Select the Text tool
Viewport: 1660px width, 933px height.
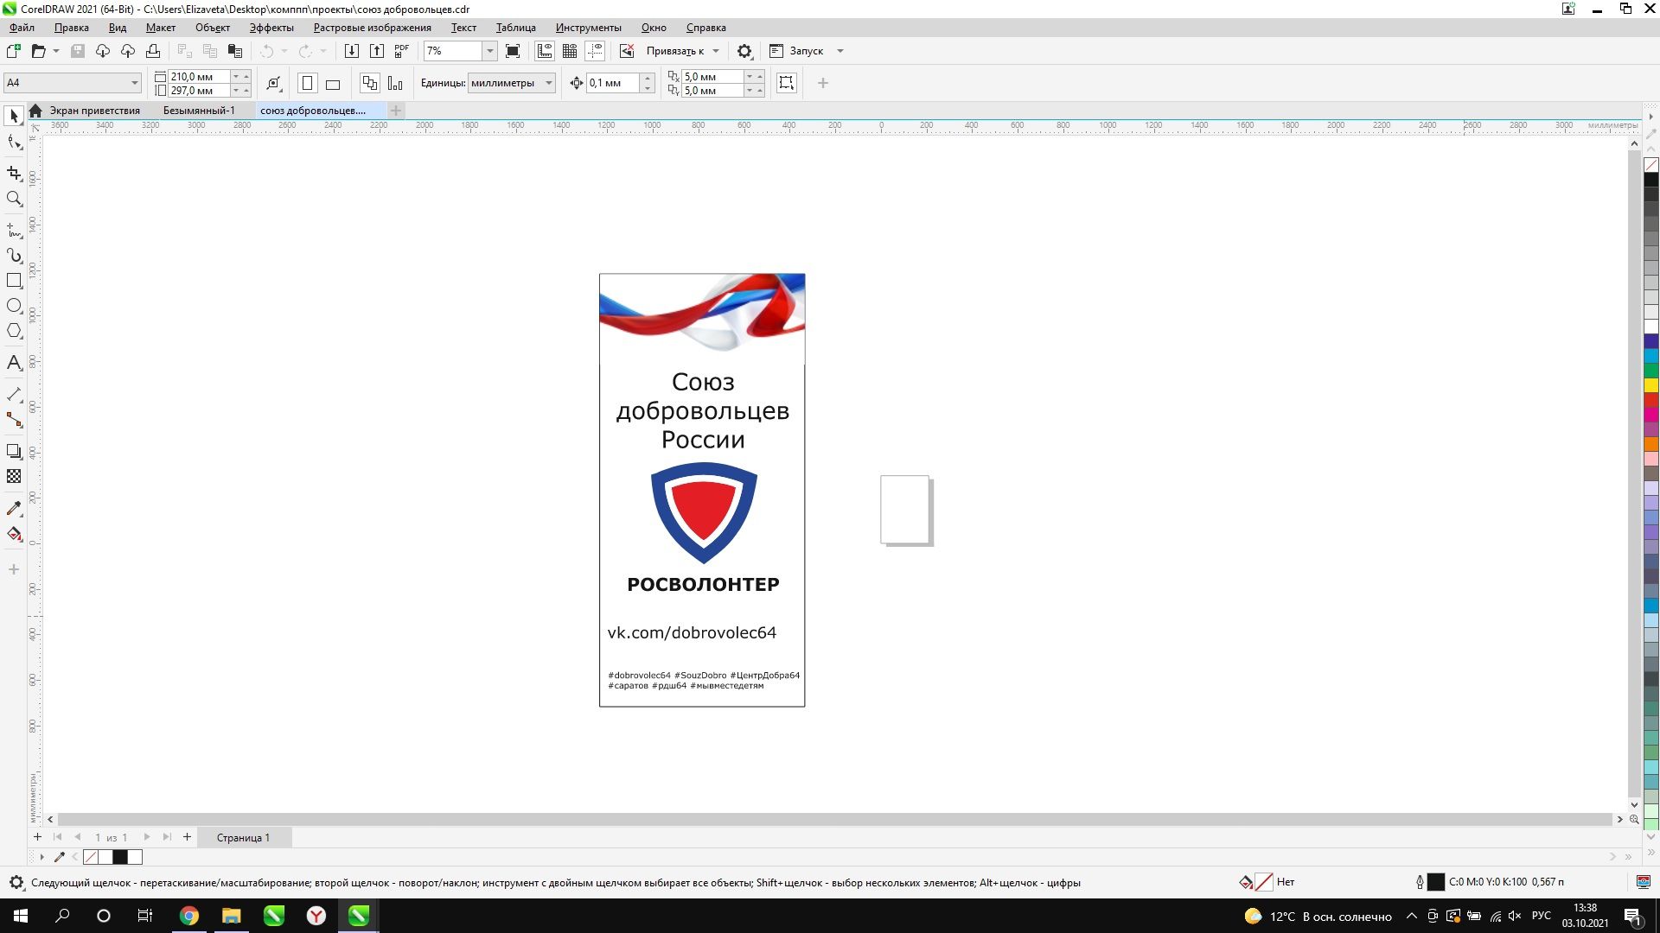click(x=14, y=362)
